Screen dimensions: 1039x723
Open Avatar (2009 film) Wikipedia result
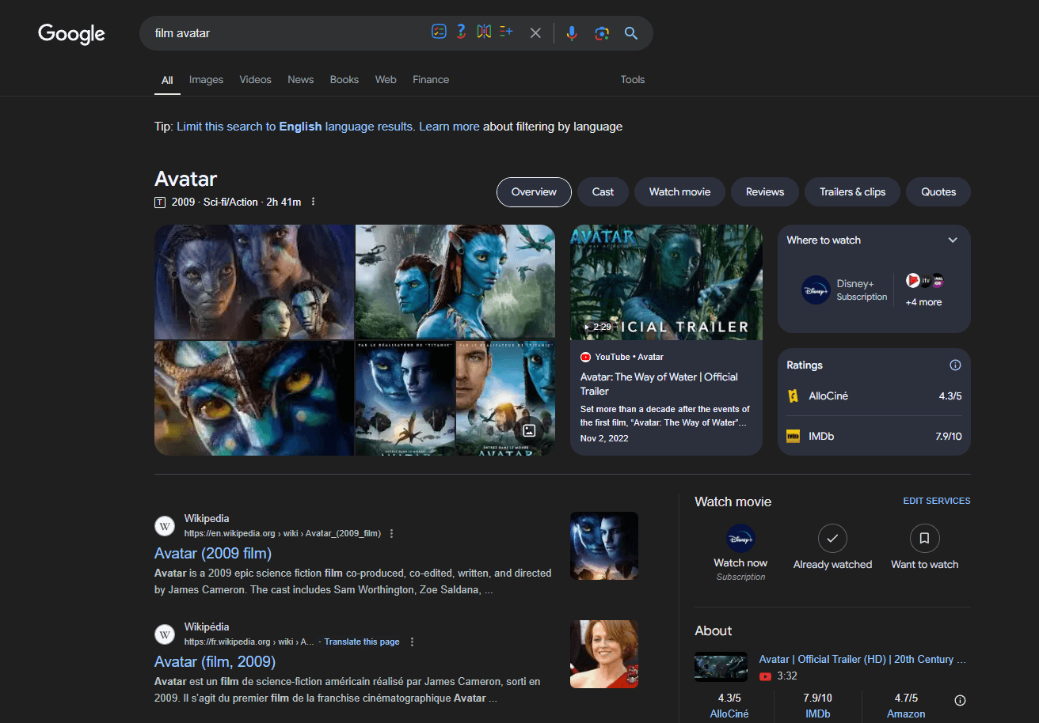tap(213, 553)
